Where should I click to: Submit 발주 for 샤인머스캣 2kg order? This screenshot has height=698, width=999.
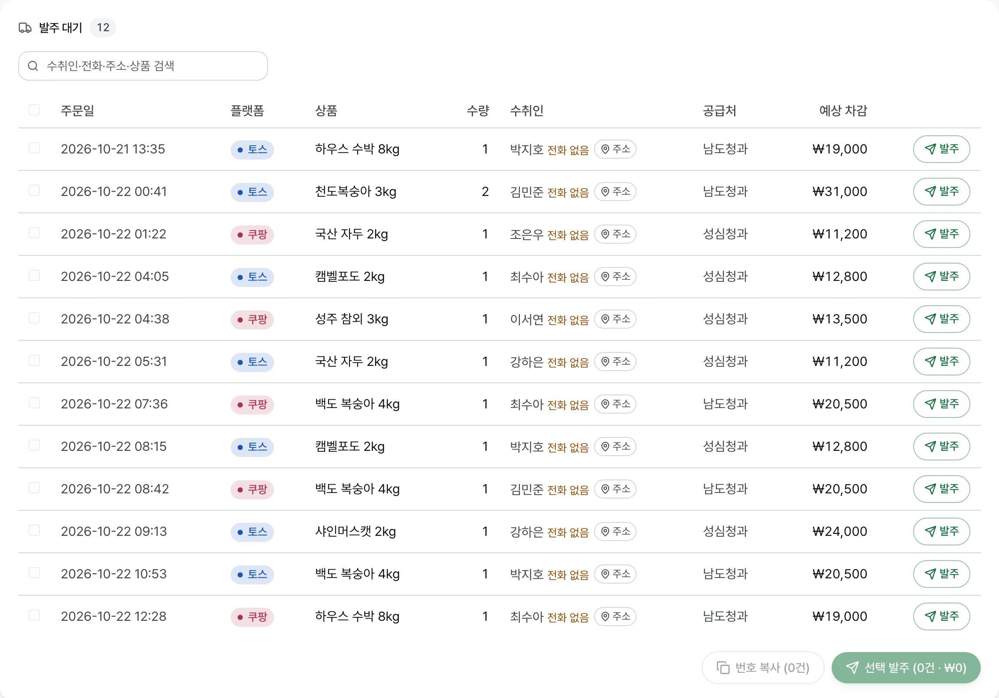click(941, 532)
